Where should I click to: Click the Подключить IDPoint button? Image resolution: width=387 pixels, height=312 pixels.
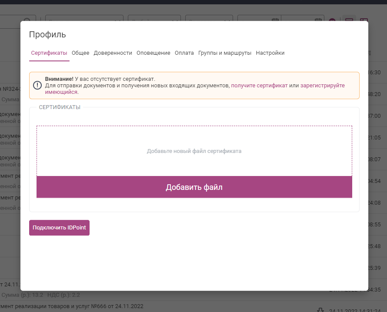point(59,228)
